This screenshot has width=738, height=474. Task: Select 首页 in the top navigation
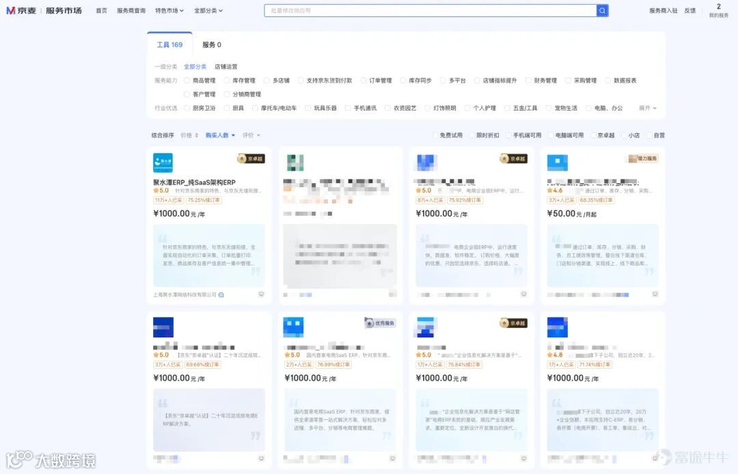[102, 10]
